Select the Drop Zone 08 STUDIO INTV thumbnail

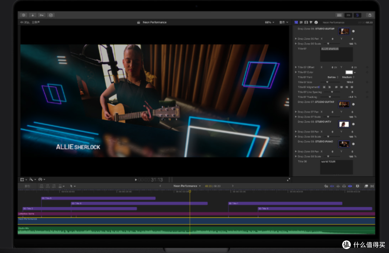[x=344, y=124]
